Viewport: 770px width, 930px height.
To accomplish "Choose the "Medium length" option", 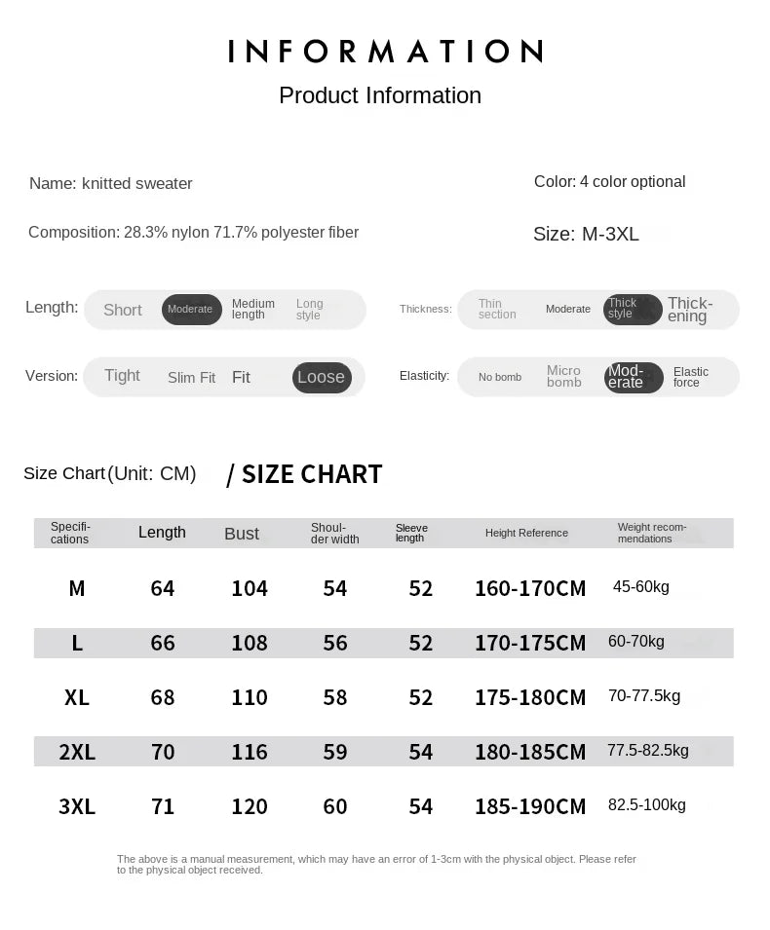I will pyautogui.click(x=253, y=310).
